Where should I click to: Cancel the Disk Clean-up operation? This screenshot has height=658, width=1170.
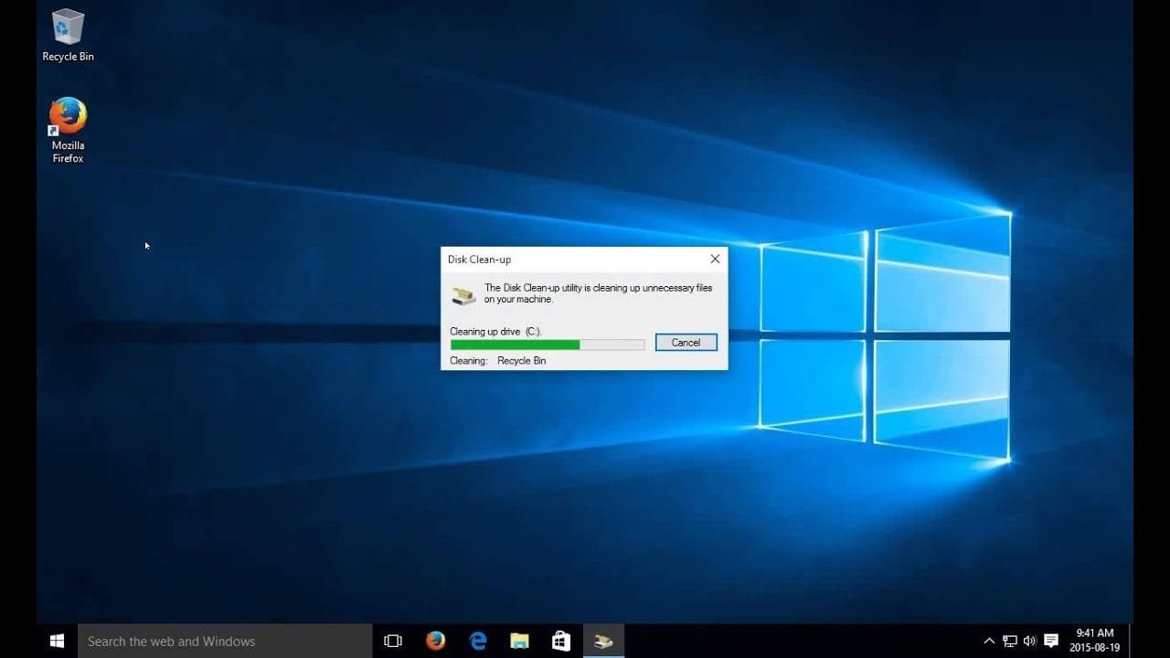click(x=686, y=342)
